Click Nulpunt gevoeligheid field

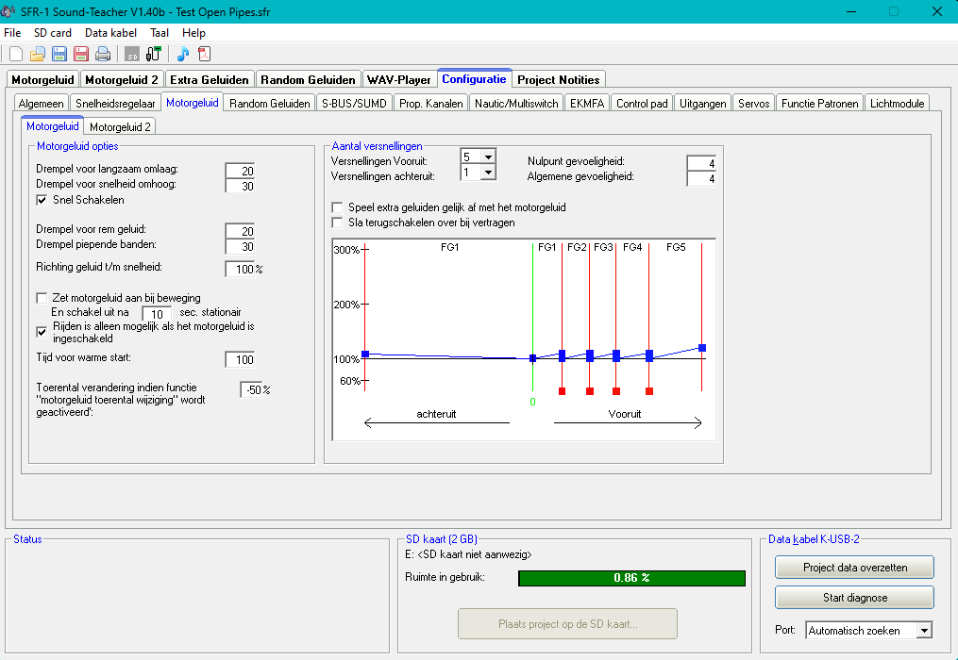coord(700,163)
